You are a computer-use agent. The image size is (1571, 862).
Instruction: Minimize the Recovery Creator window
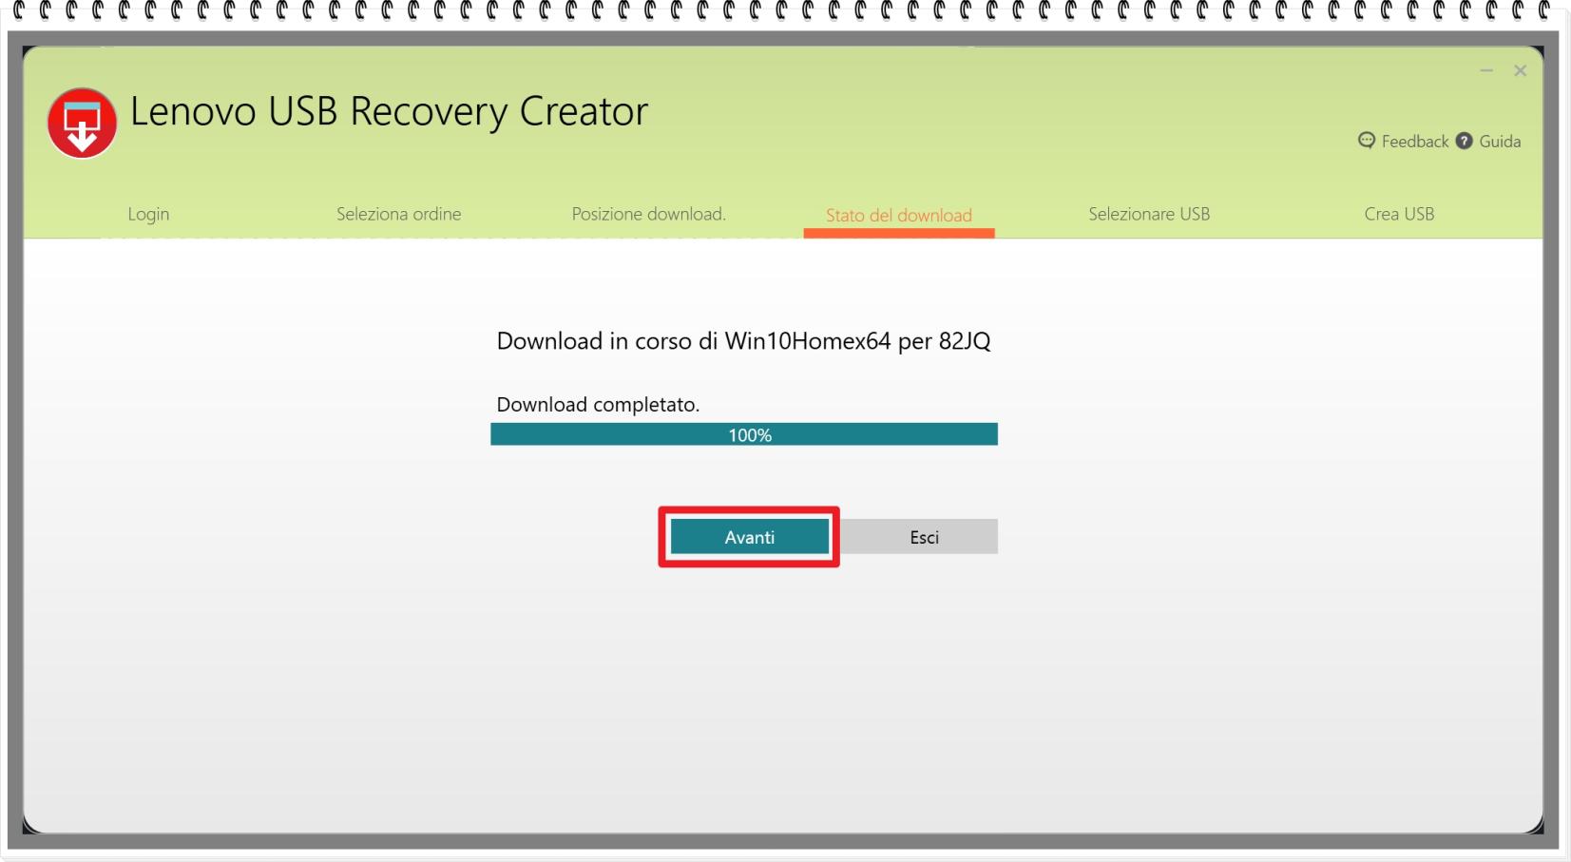coord(1486,70)
